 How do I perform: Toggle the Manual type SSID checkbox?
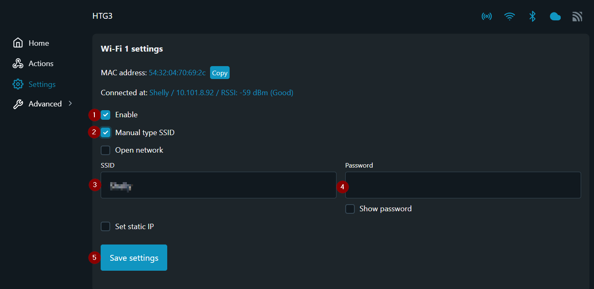[106, 133]
